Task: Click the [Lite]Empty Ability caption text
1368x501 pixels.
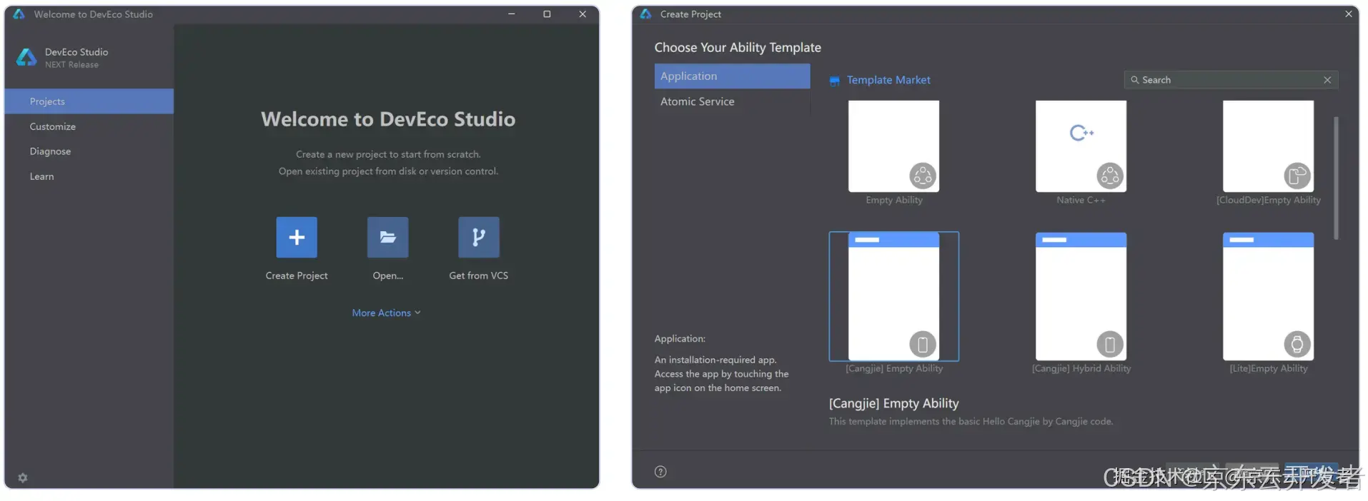Action: point(1269,368)
